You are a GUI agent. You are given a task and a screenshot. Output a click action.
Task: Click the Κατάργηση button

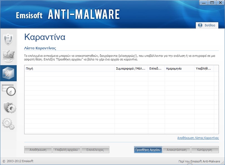point(205,150)
